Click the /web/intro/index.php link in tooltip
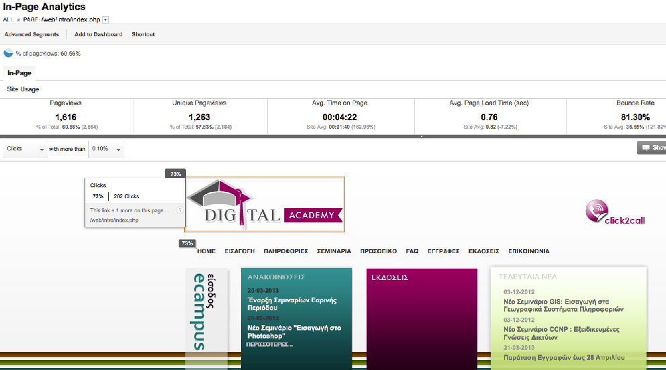666x370 pixels. coord(114,220)
